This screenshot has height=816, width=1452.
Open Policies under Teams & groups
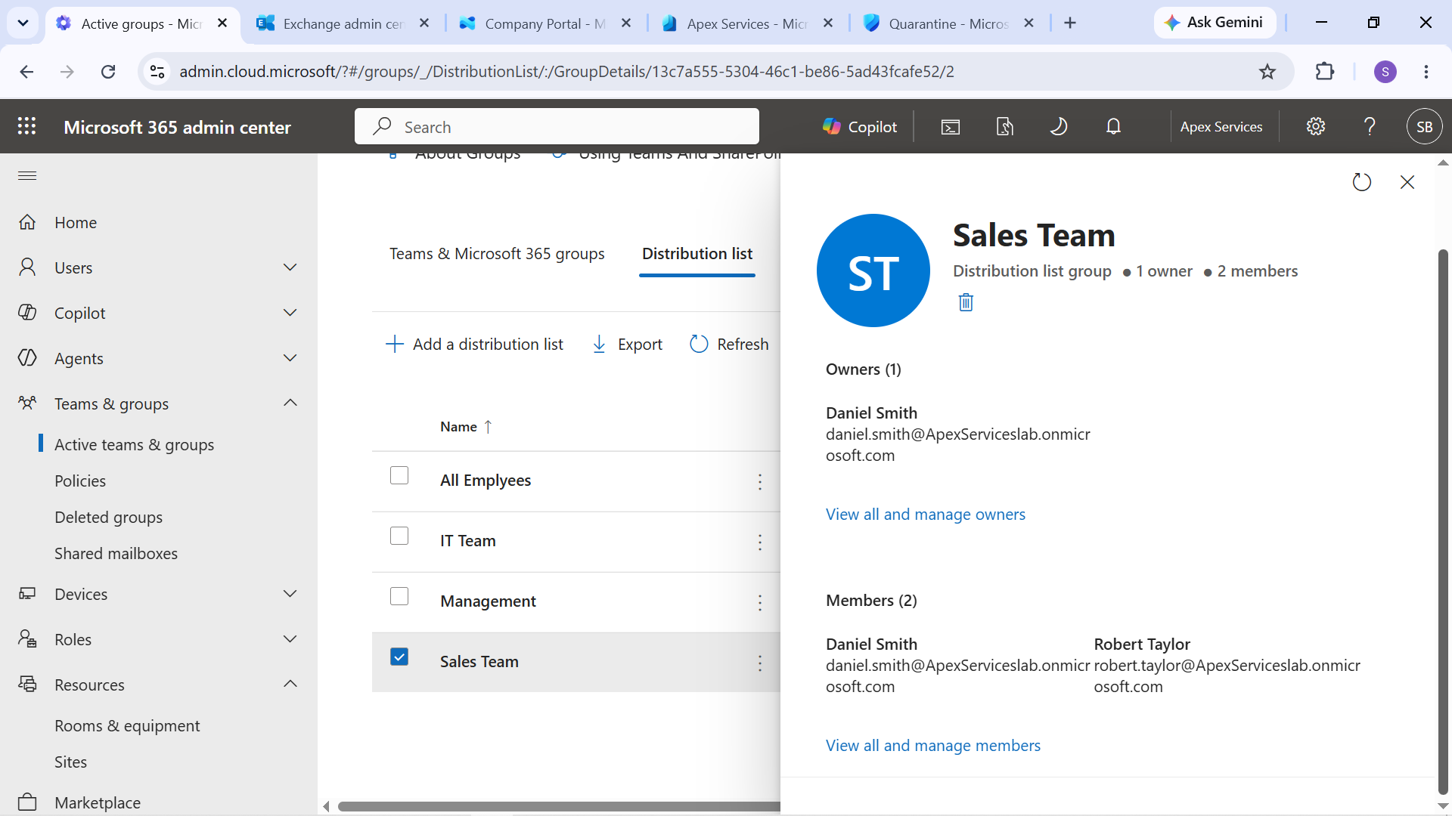click(80, 481)
